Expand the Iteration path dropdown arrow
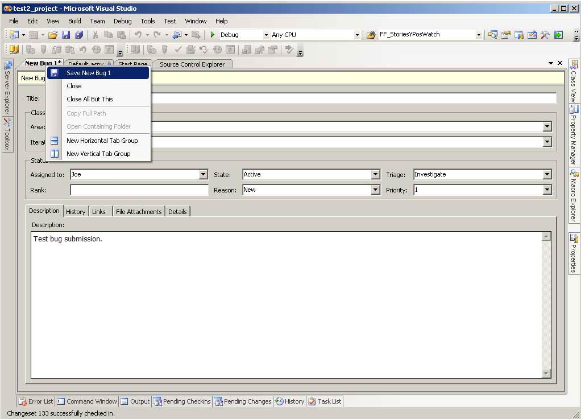 tap(547, 142)
